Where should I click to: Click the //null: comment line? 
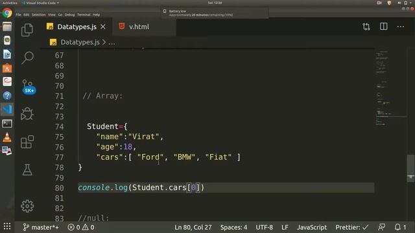(x=93, y=218)
